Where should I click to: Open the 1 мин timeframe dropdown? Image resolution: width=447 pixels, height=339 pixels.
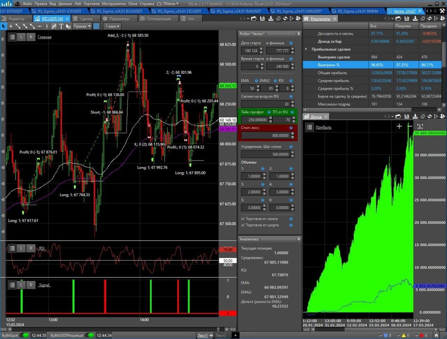pyautogui.click(x=112, y=26)
